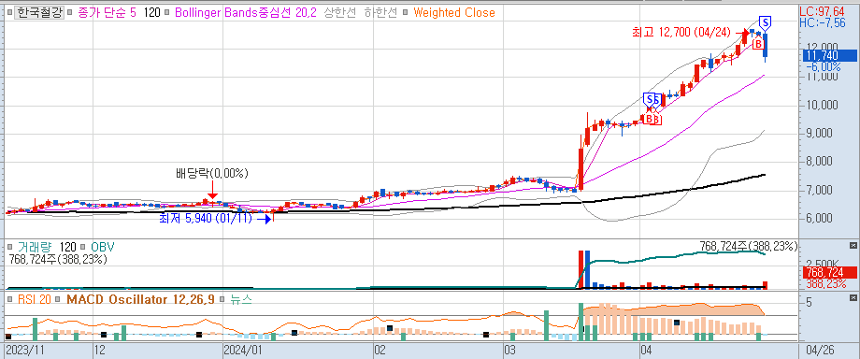Click the latest blue candlestick on the chart

(x=766, y=46)
